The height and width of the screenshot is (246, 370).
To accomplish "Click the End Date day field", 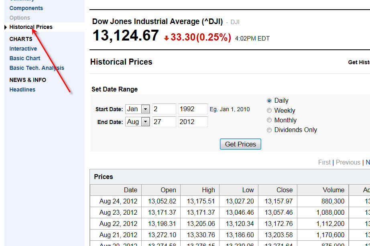I will (x=164, y=122).
